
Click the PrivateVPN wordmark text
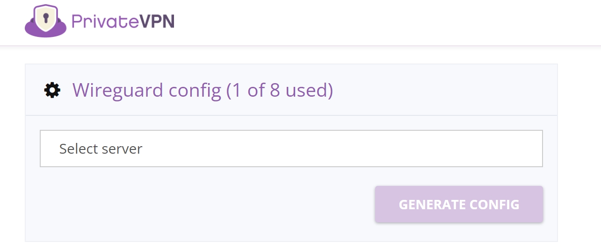tap(123, 21)
